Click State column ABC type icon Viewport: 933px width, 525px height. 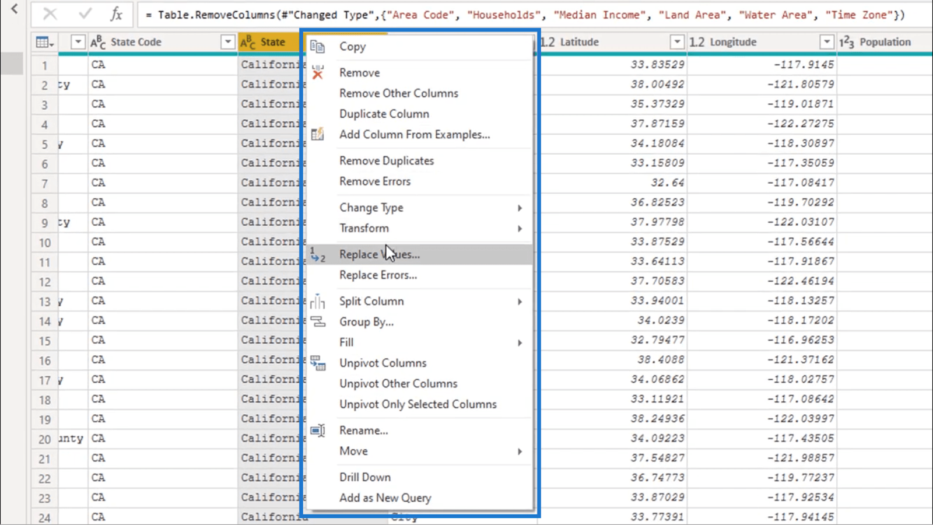tap(248, 42)
